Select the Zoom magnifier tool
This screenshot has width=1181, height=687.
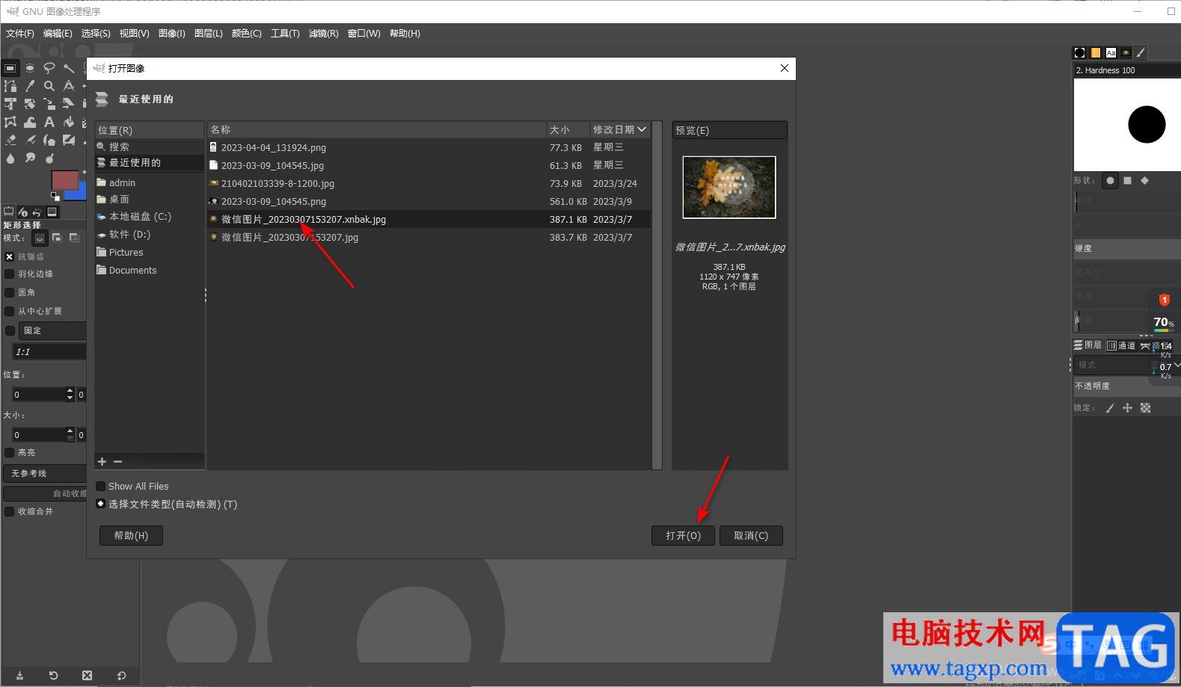49,86
